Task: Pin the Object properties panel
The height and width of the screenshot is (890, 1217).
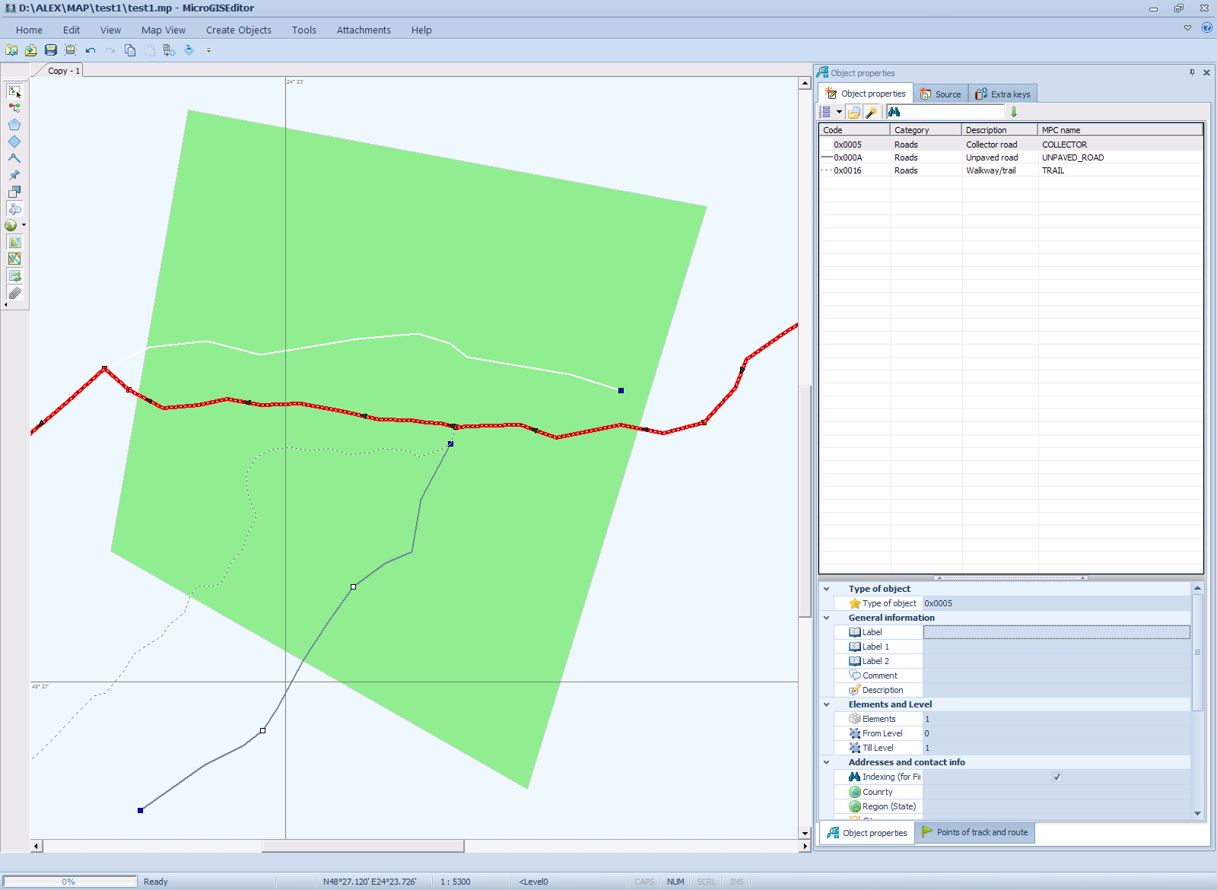Action: pos(1192,73)
